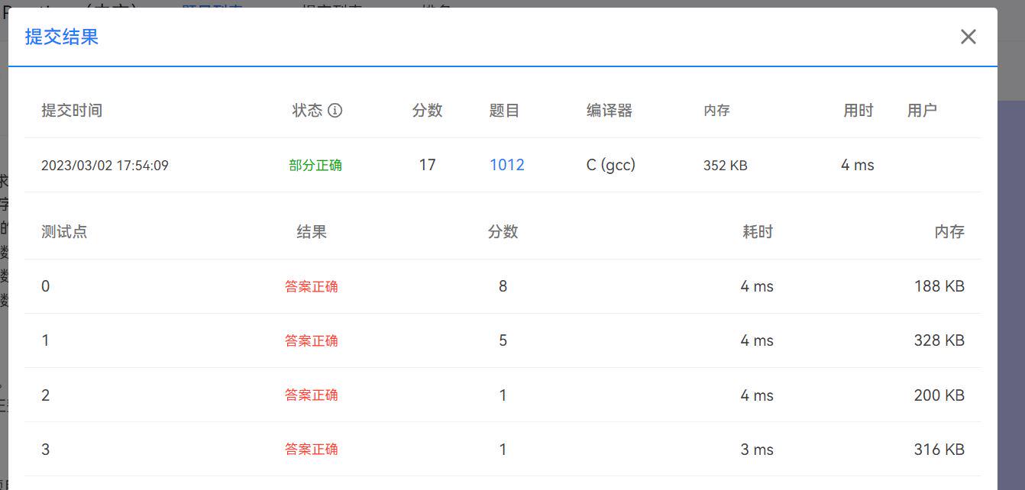Select the 提交结果 dialog title
1025x490 pixels.
pyautogui.click(x=62, y=37)
